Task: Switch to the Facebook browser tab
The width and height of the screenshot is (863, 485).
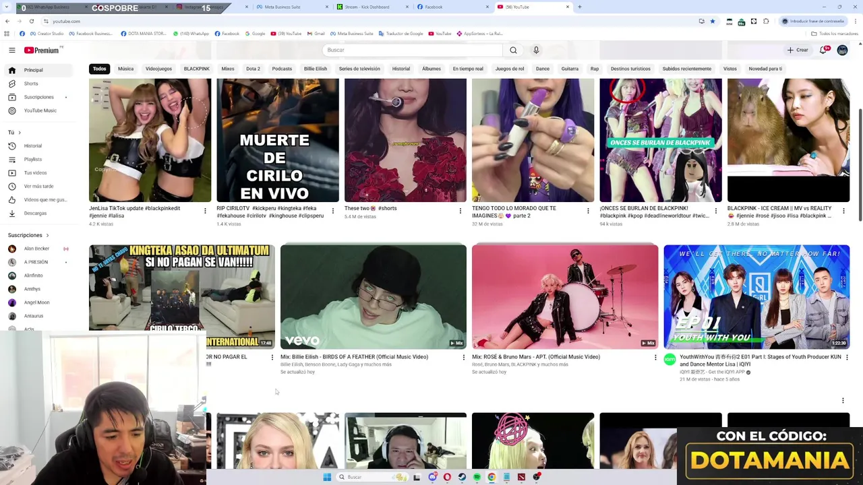Action: (x=452, y=7)
